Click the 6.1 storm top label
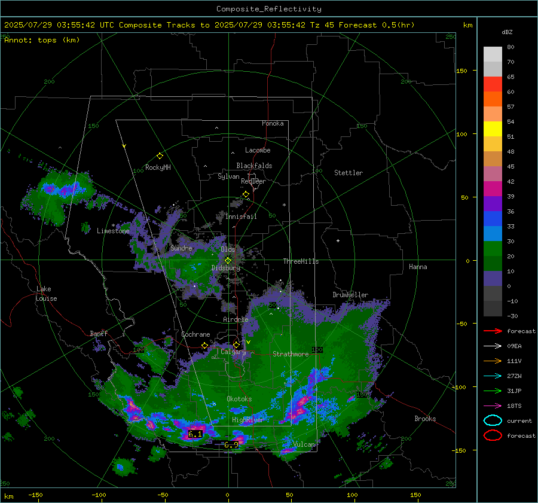 click(195, 434)
